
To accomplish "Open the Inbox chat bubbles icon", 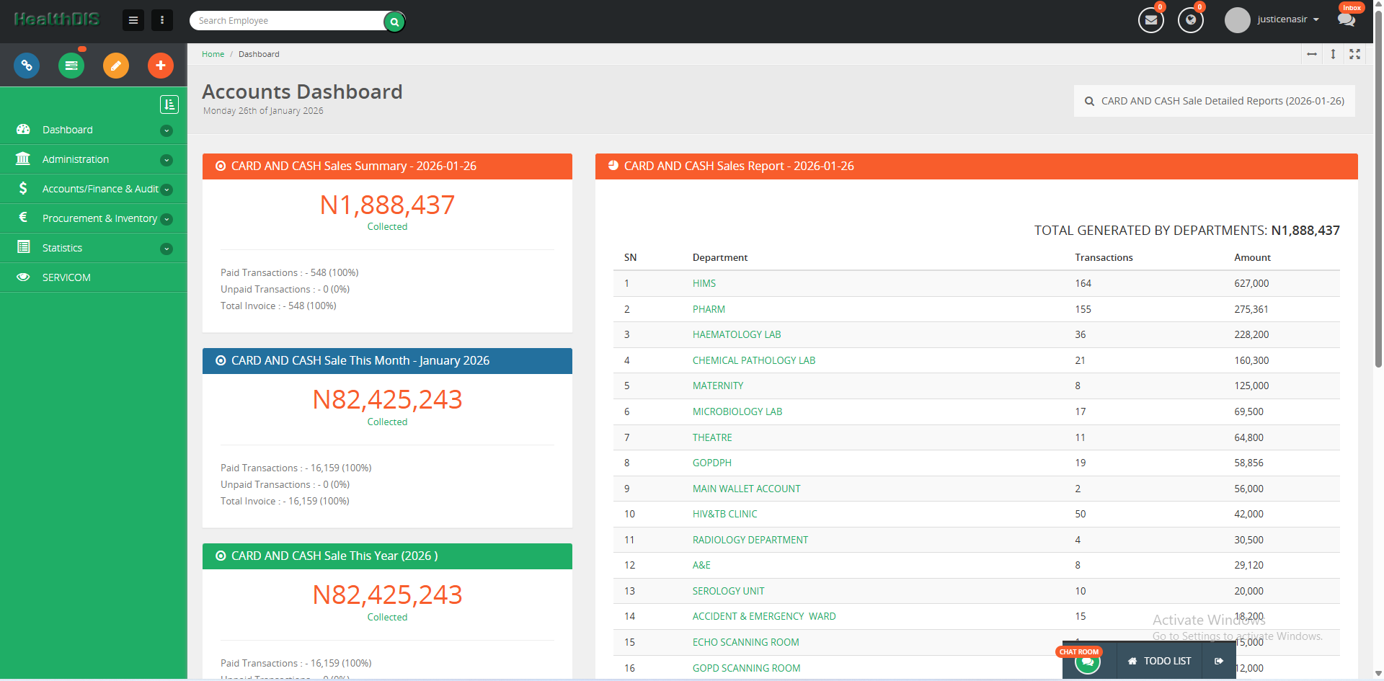I will click(1346, 20).
